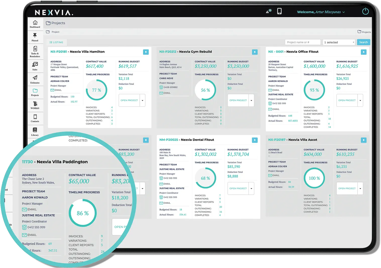Open project Nexvia Gym Rebuild
The height and width of the screenshot is (268, 381).
238,100
